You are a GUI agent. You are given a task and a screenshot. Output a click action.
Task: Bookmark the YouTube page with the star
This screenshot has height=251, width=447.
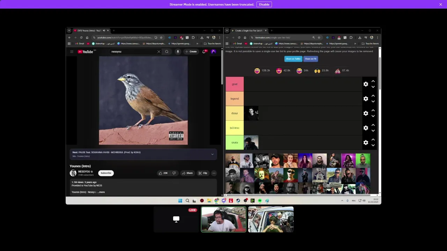[x=161, y=38]
